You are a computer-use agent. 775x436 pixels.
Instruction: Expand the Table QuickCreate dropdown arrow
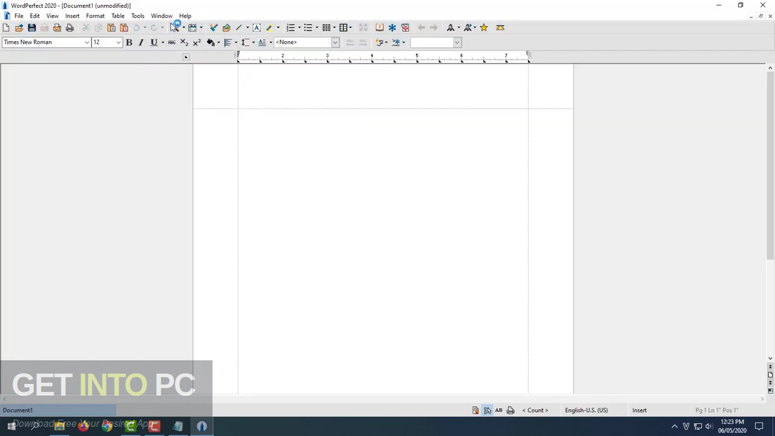coord(350,28)
